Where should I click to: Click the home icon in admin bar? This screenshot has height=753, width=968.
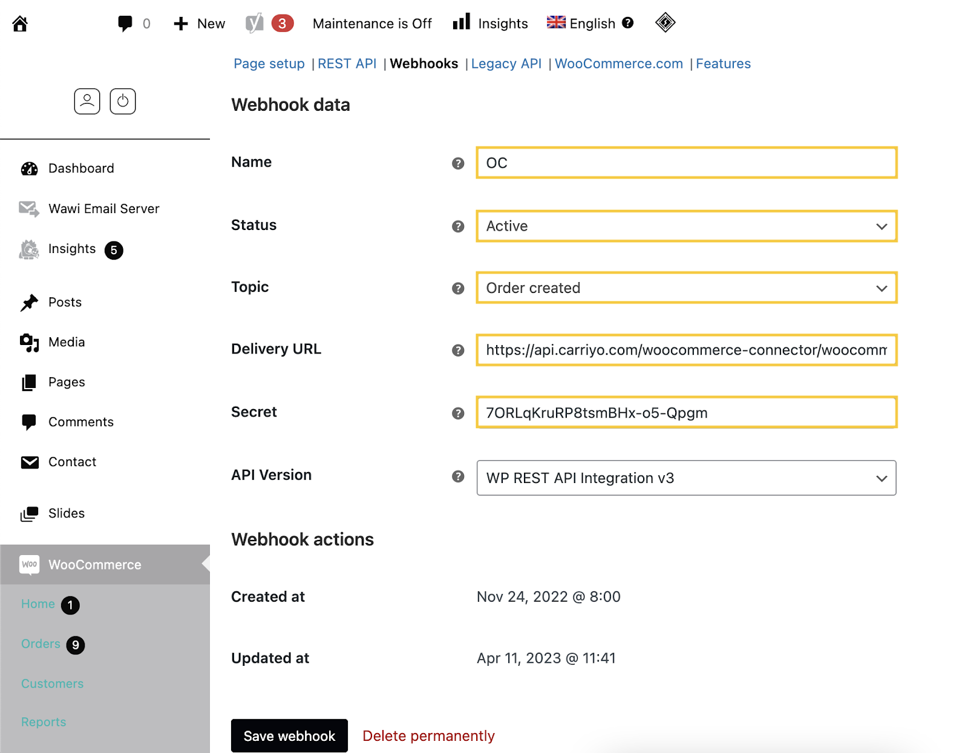pyautogui.click(x=20, y=24)
